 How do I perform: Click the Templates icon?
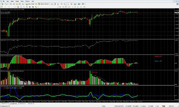pyautogui.click(x=83, y=4)
